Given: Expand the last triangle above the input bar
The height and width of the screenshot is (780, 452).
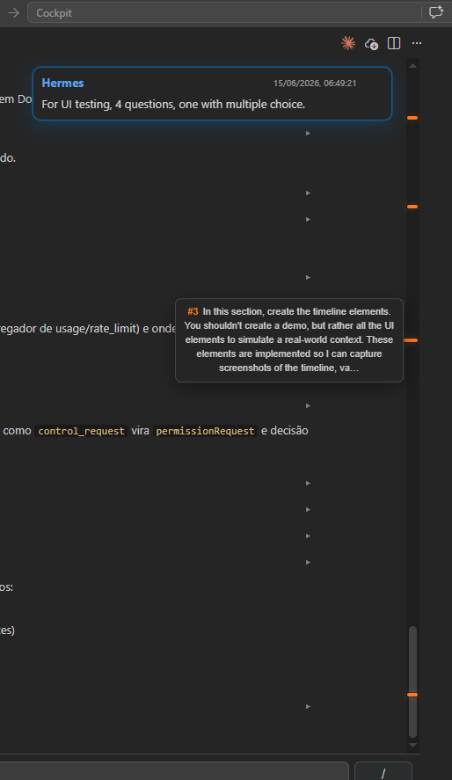Looking at the screenshot, I should click(x=309, y=706).
